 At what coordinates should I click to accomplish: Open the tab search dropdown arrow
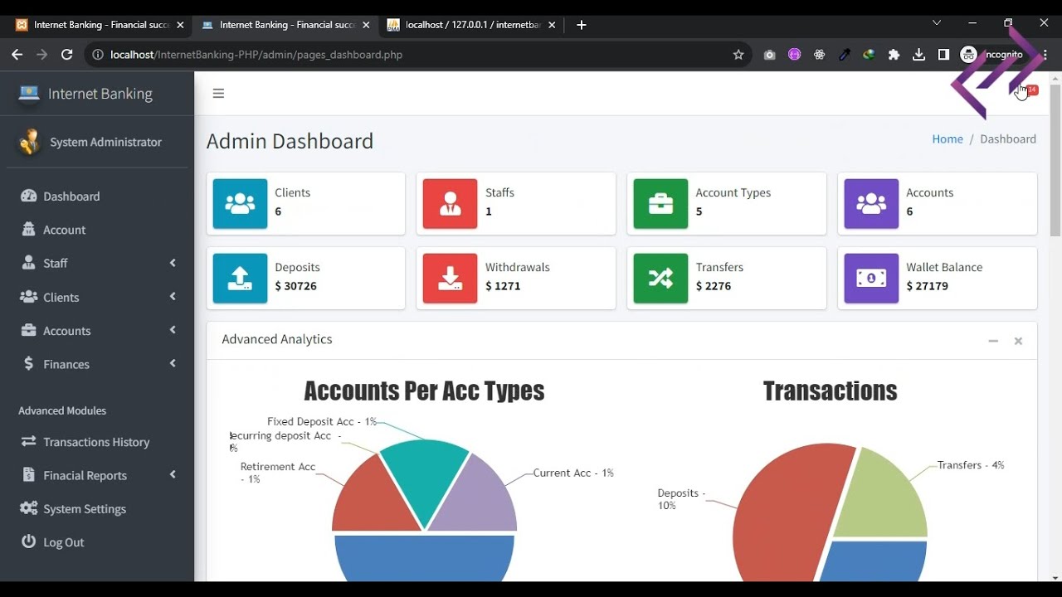(937, 23)
